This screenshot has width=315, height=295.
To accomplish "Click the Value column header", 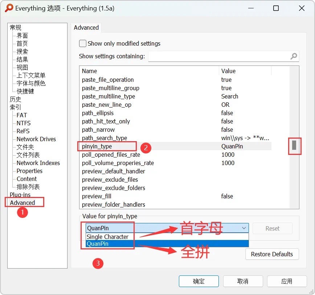I will point(245,71).
